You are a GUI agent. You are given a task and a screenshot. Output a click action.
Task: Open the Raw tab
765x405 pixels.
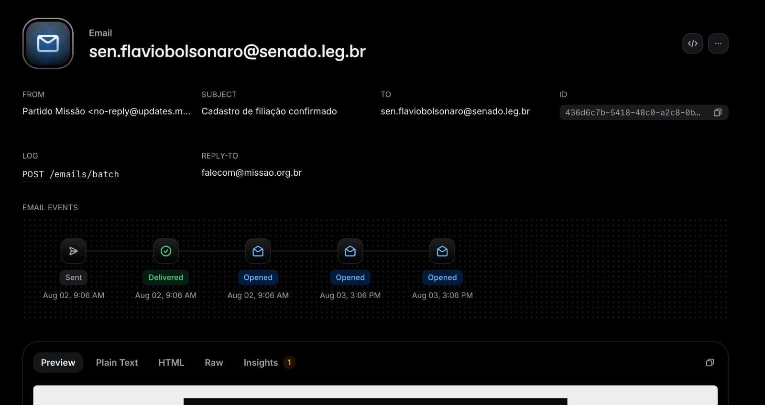pos(214,363)
